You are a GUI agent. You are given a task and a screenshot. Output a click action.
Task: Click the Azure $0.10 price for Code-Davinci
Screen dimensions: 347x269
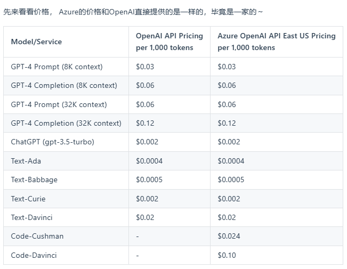click(227, 255)
